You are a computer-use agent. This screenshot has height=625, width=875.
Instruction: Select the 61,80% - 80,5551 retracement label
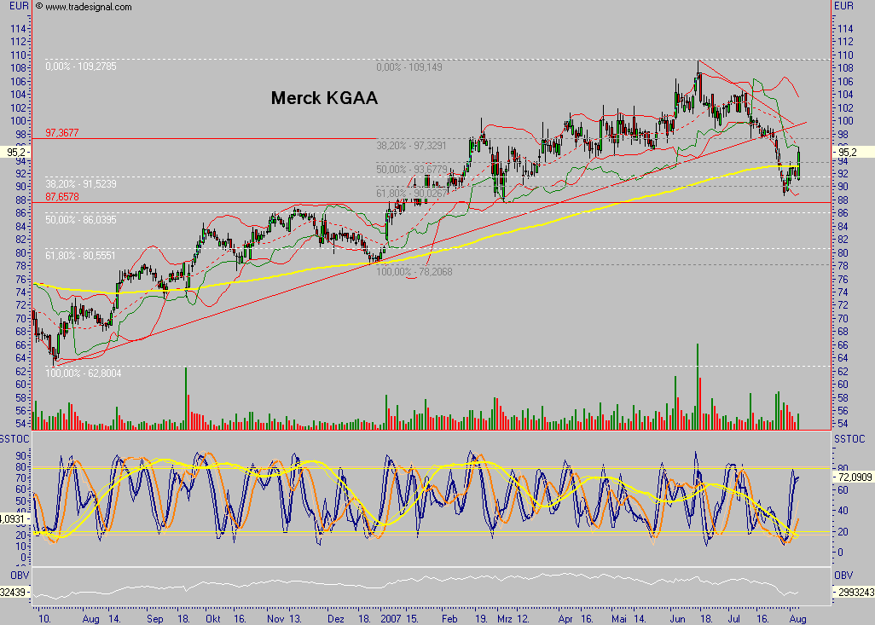click(80, 256)
